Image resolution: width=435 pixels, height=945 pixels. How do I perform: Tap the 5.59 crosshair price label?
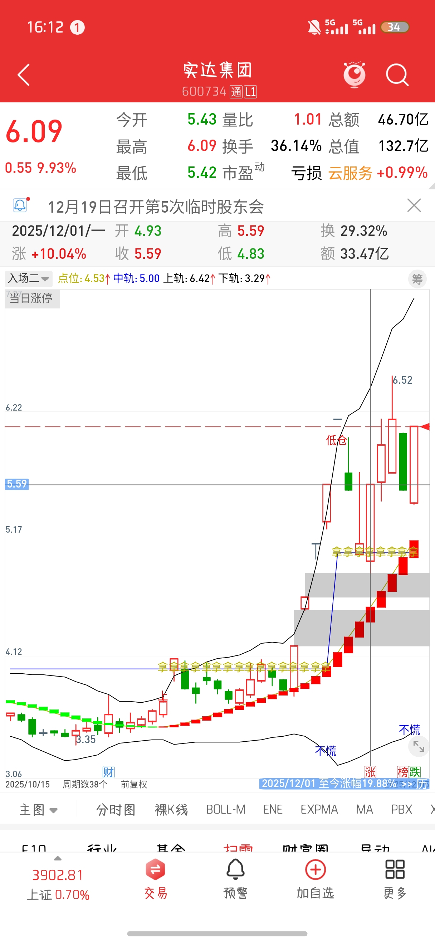[17, 484]
